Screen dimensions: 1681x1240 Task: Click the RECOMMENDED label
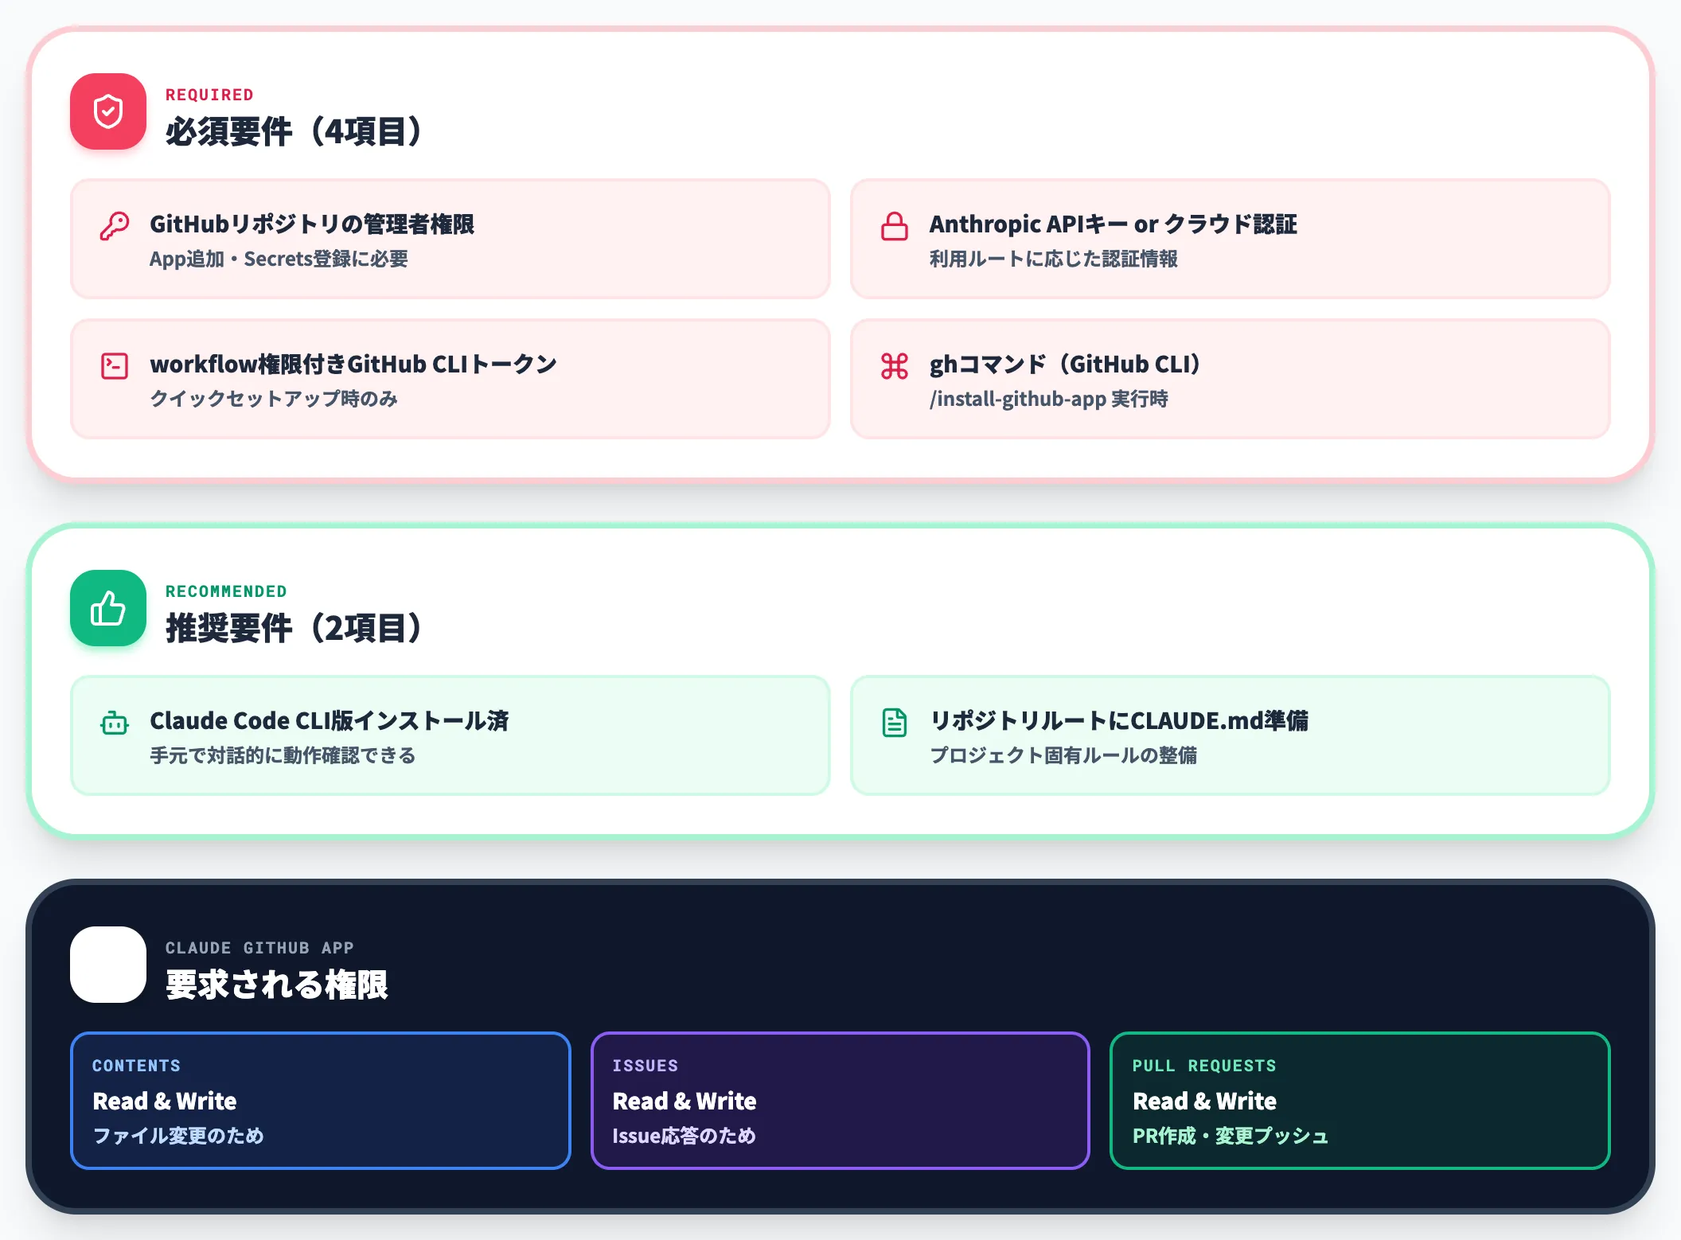(x=226, y=591)
